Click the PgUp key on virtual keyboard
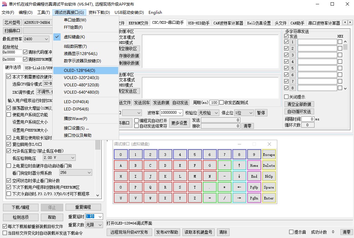The image size is (354, 238). click(254, 187)
